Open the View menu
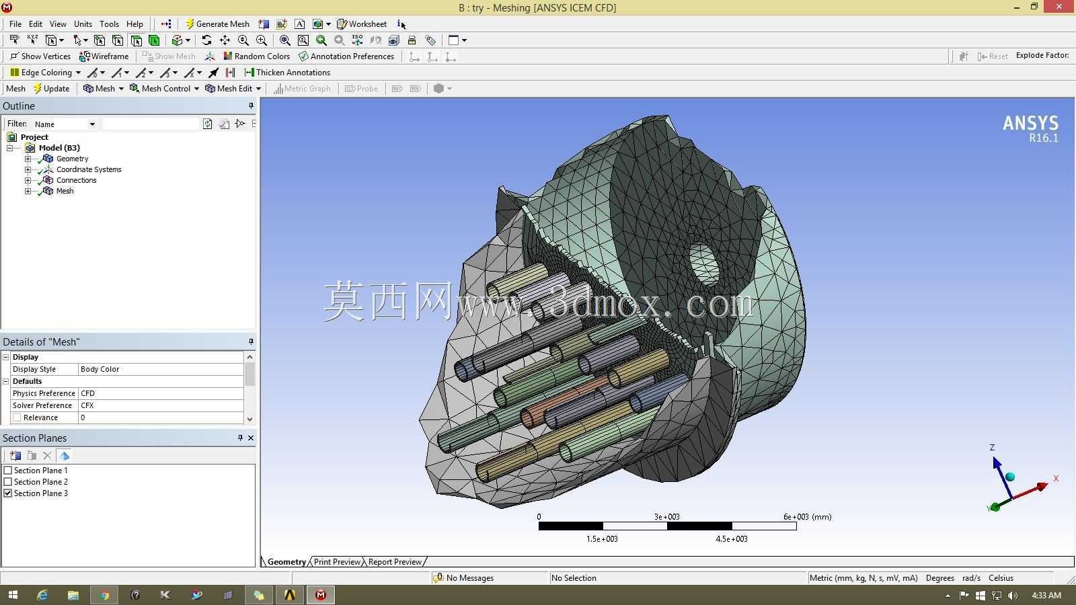1076x605 pixels. [58, 24]
